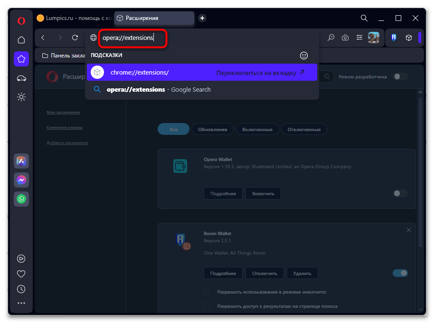Select the Расширения browser tab
The width and height of the screenshot is (434, 323).
point(154,18)
